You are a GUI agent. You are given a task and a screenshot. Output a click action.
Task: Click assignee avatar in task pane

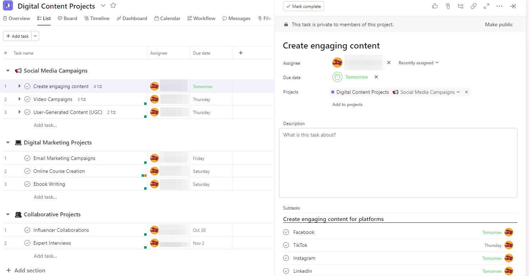point(337,63)
